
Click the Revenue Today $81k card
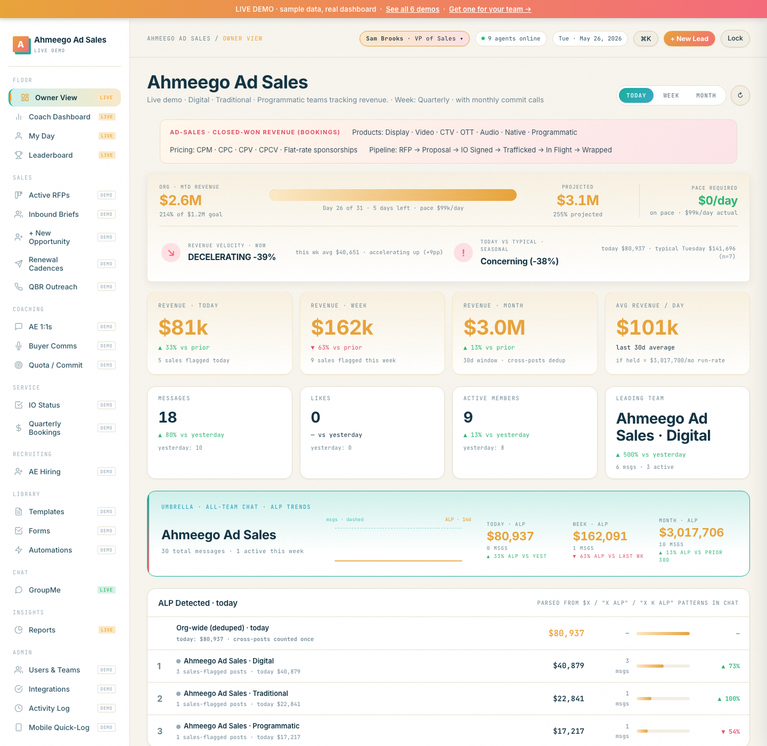tap(219, 333)
